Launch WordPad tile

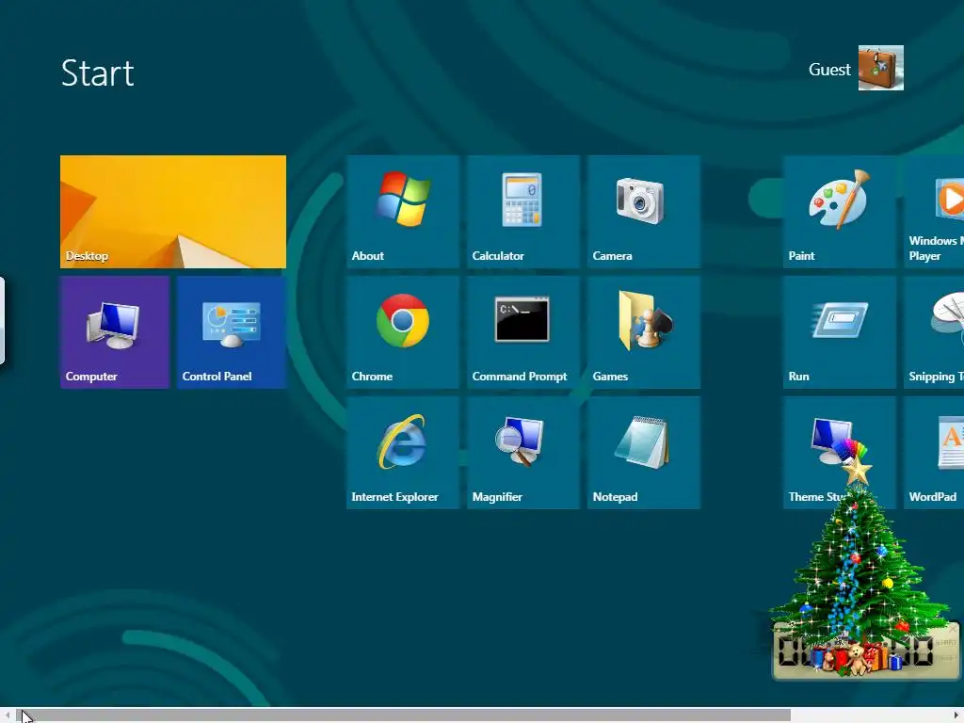tap(934, 453)
